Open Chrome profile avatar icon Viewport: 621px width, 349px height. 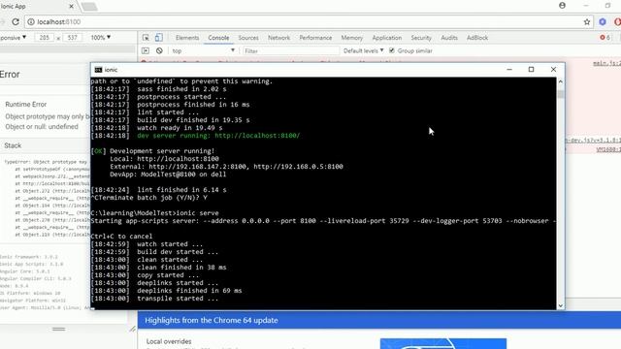562,6
